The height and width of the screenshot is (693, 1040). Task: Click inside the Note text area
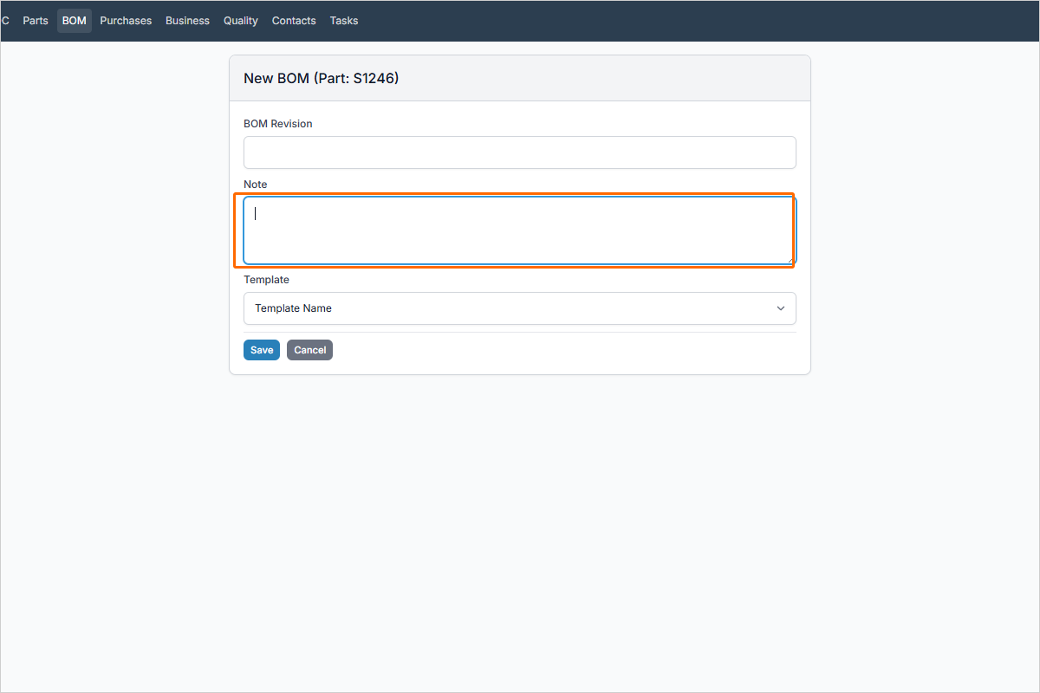[x=520, y=230]
